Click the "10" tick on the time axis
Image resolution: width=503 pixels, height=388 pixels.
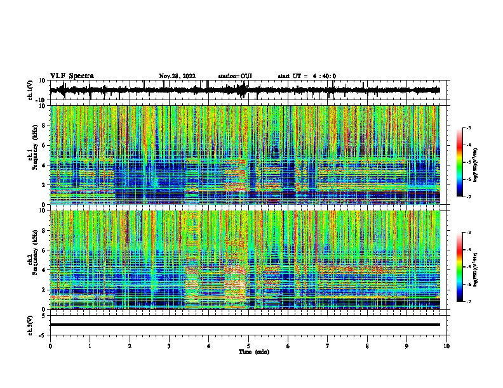pyautogui.click(x=446, y=346)
